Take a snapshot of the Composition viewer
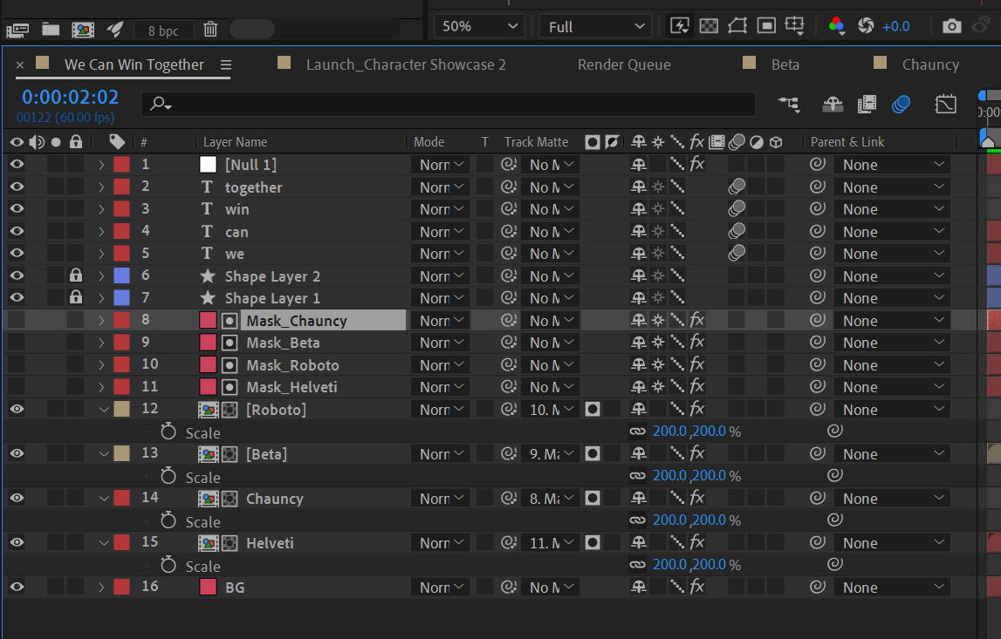Image resolution: width=1001 pixels, height=639 pixels. [951, 26]
